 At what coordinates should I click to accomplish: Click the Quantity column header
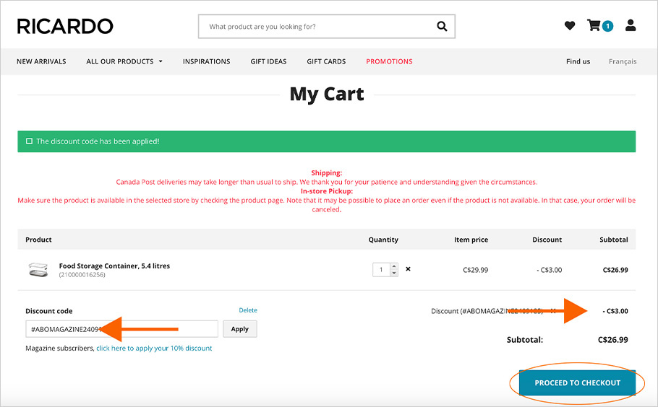[383, 240]
